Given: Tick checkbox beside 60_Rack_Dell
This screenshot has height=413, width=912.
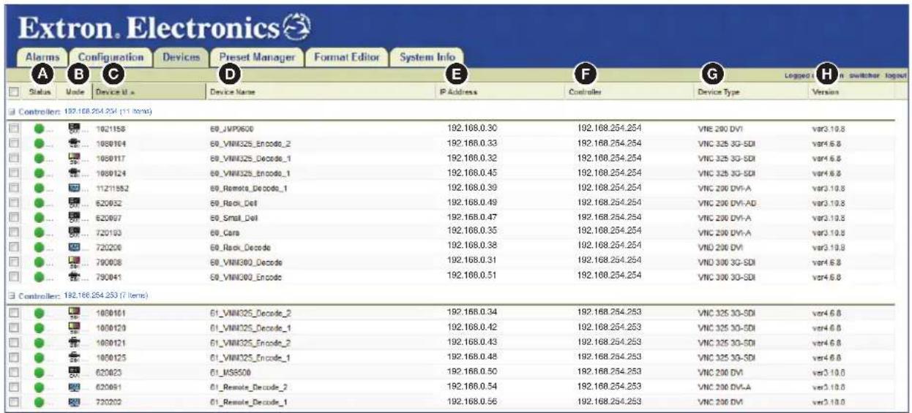Looking at the screenshot, I should (x=13, y=203).
